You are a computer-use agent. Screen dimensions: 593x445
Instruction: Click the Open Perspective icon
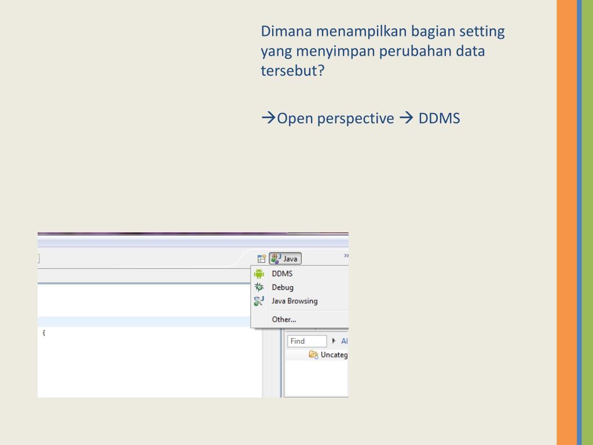coord(261,259)
